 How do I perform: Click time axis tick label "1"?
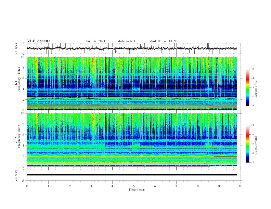pyautogui.click(x=48, y=186)
